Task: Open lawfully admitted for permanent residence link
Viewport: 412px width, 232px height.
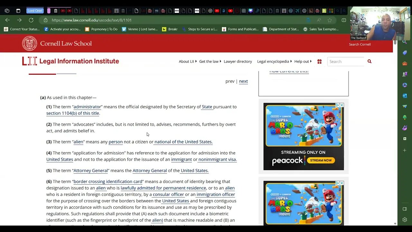Action: click(163, 188)
